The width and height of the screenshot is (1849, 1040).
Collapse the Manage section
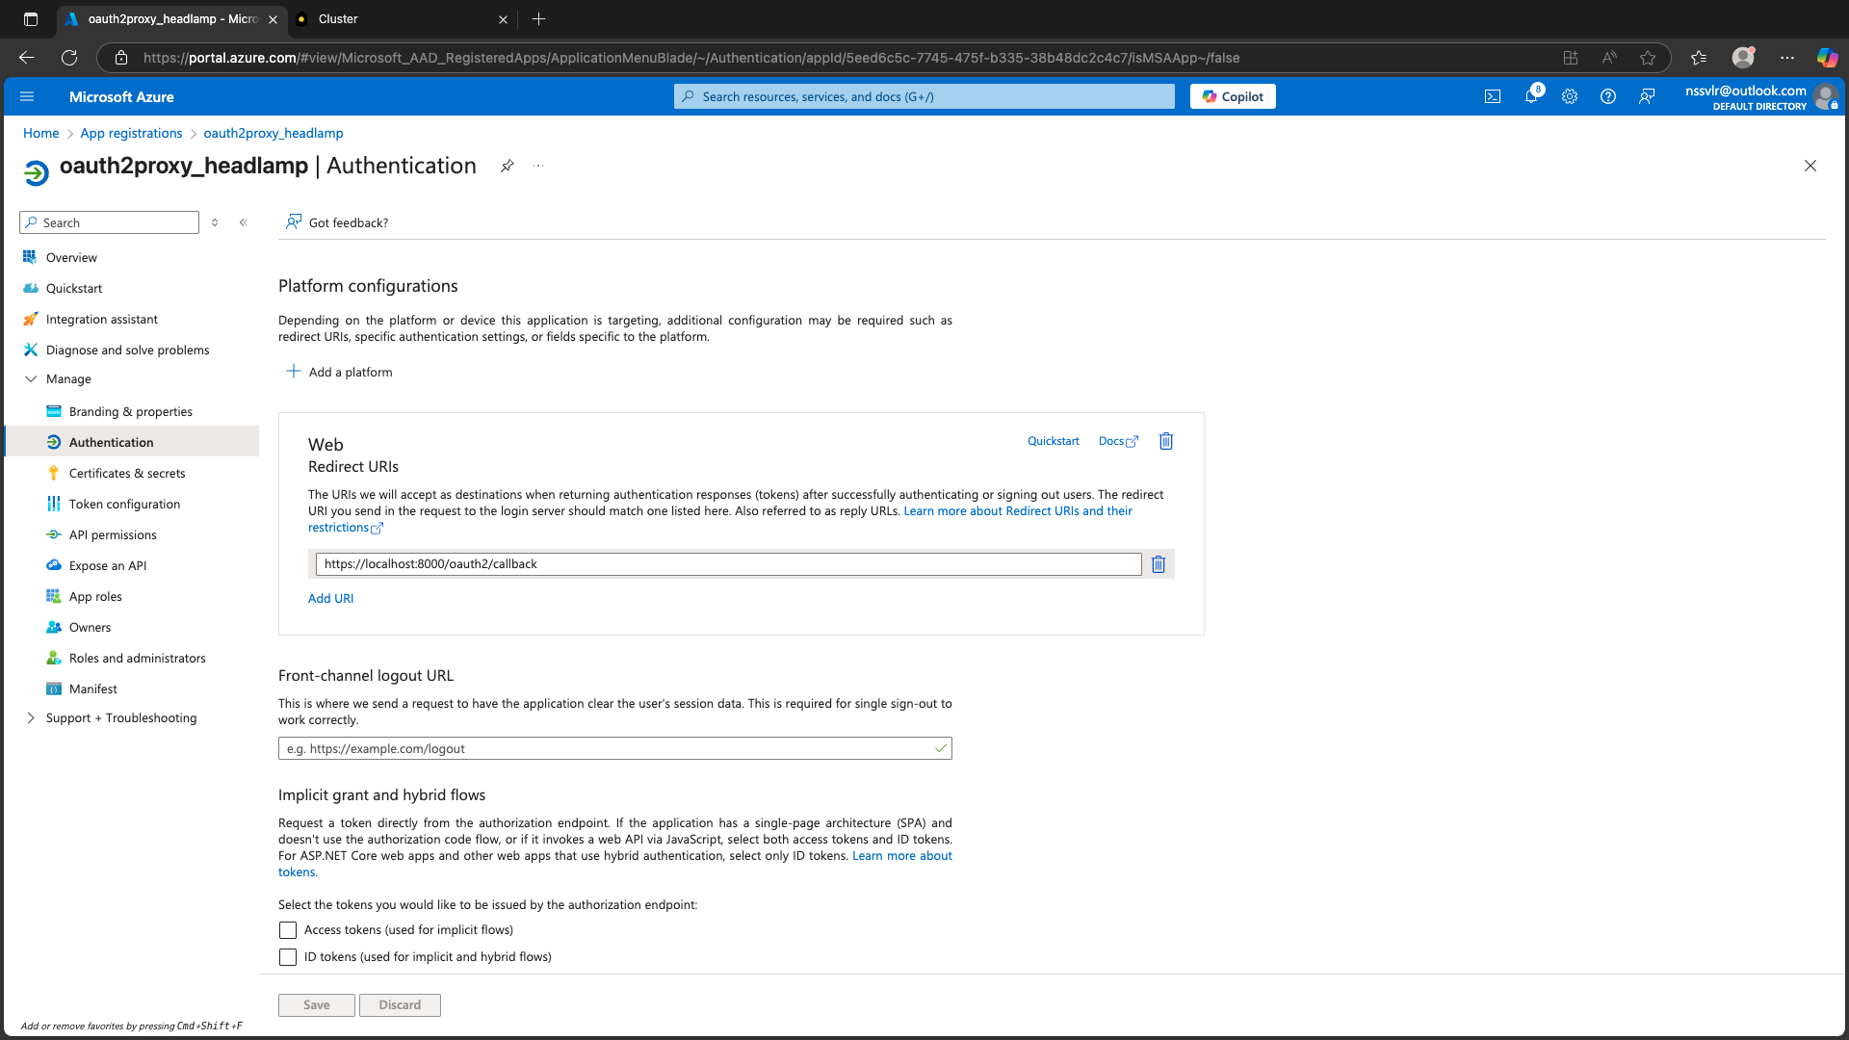click(x=31, y=378)
